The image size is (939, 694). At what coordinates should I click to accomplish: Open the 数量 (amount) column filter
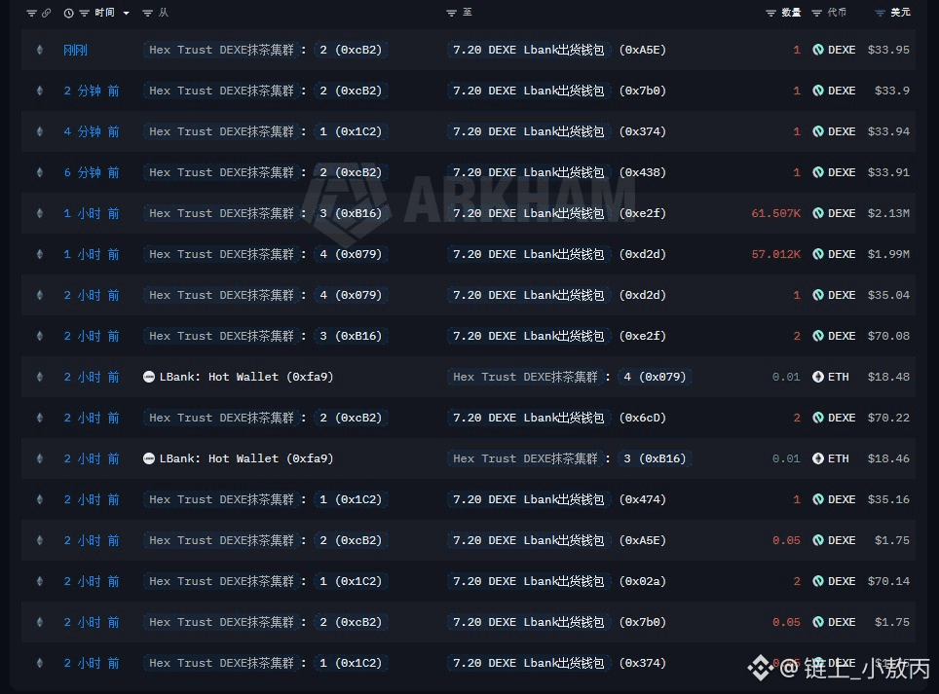pos(770,14)
